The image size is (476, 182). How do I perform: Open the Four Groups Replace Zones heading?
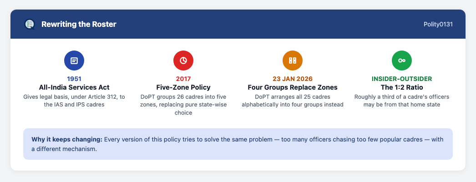click(293, 87)
